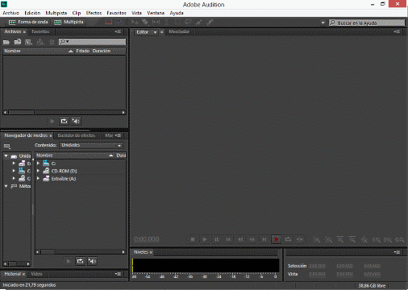408x290 pixels.
Task: Toggle loop playback in media browser
Action: (80, 261)
